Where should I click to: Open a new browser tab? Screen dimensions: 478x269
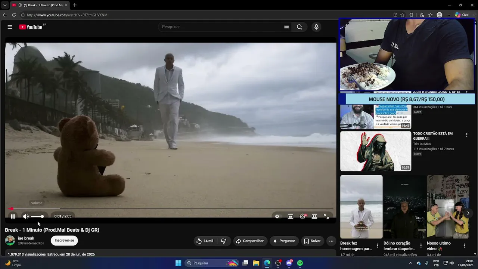[x=75, y=5]
